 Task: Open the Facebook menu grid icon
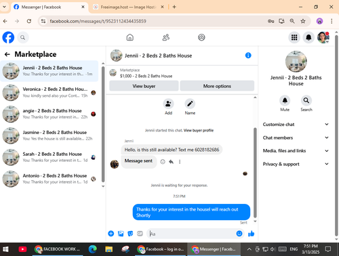(294, 37)
